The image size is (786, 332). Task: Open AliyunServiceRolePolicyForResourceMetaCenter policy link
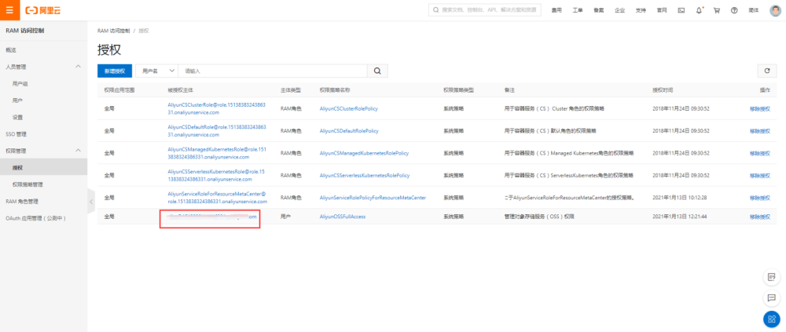(x=373, y=198)
